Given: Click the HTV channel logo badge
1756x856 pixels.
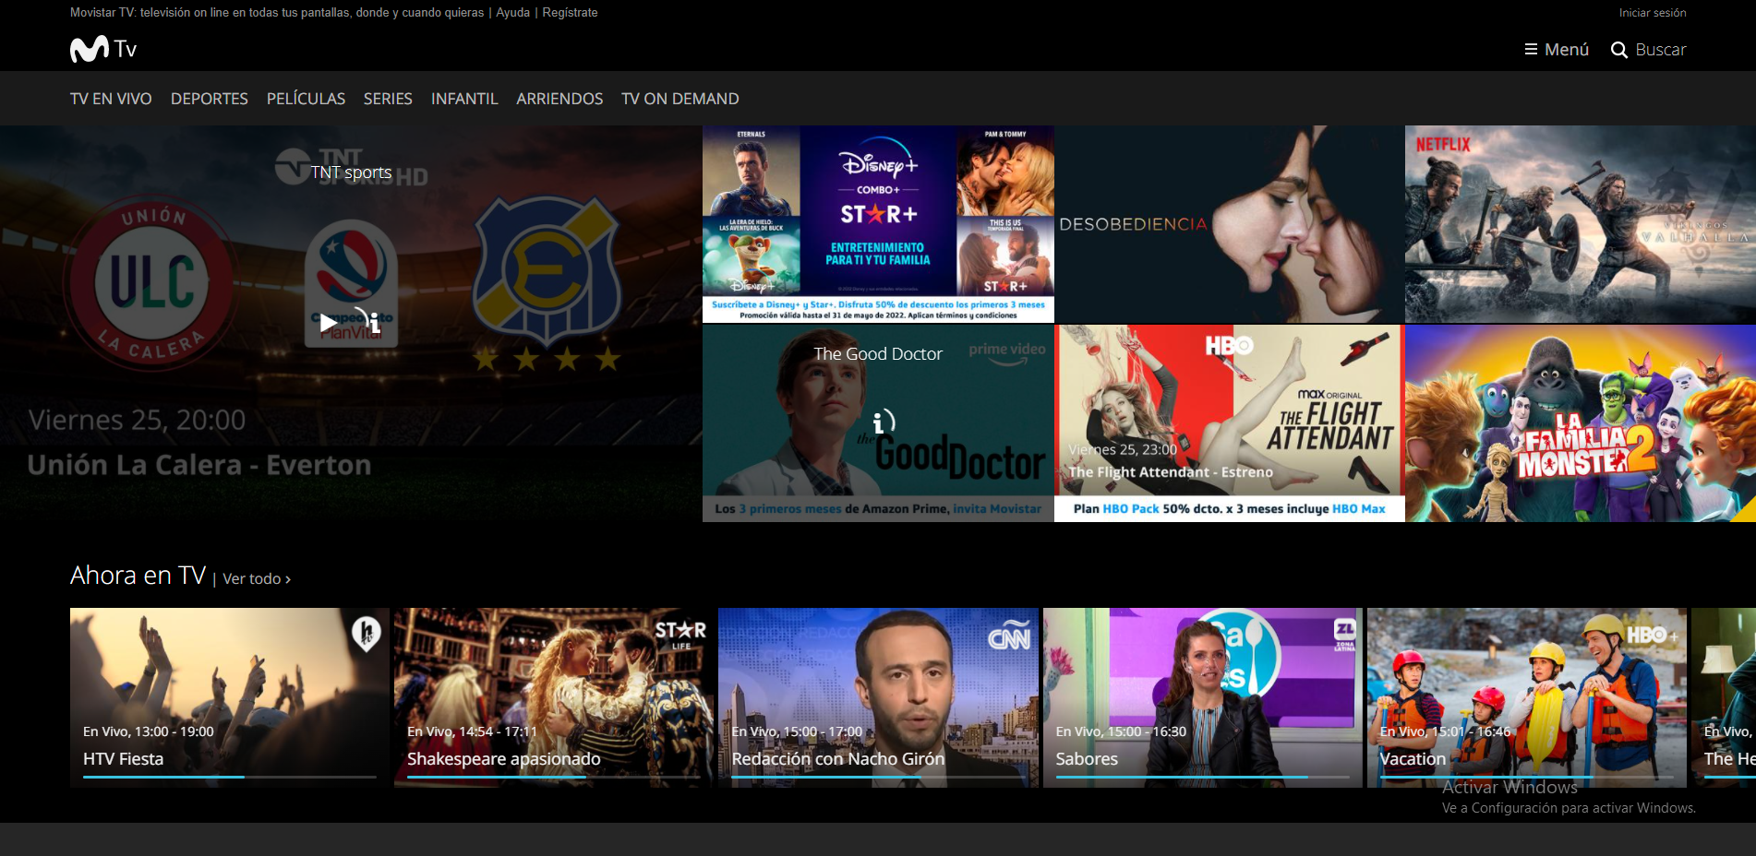Looking at the screenshot, I should coord(367,633).
